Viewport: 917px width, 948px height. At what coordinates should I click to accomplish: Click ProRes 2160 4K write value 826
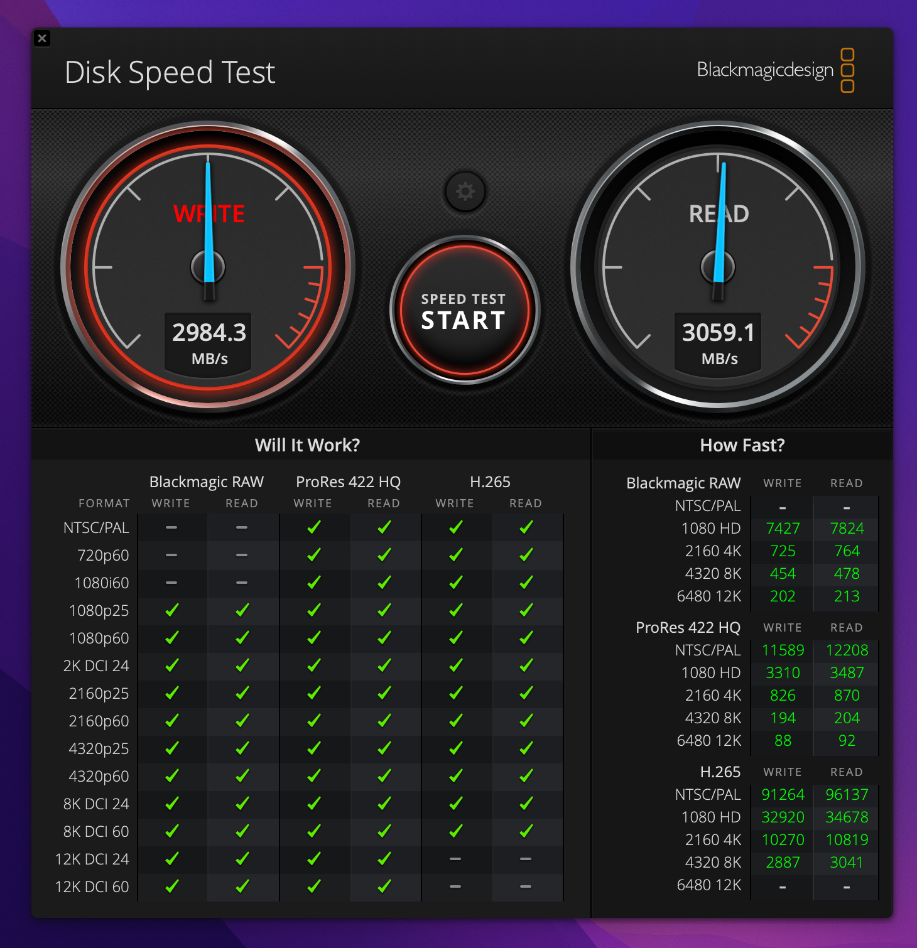pyautogui.click(x=783, y=696)
